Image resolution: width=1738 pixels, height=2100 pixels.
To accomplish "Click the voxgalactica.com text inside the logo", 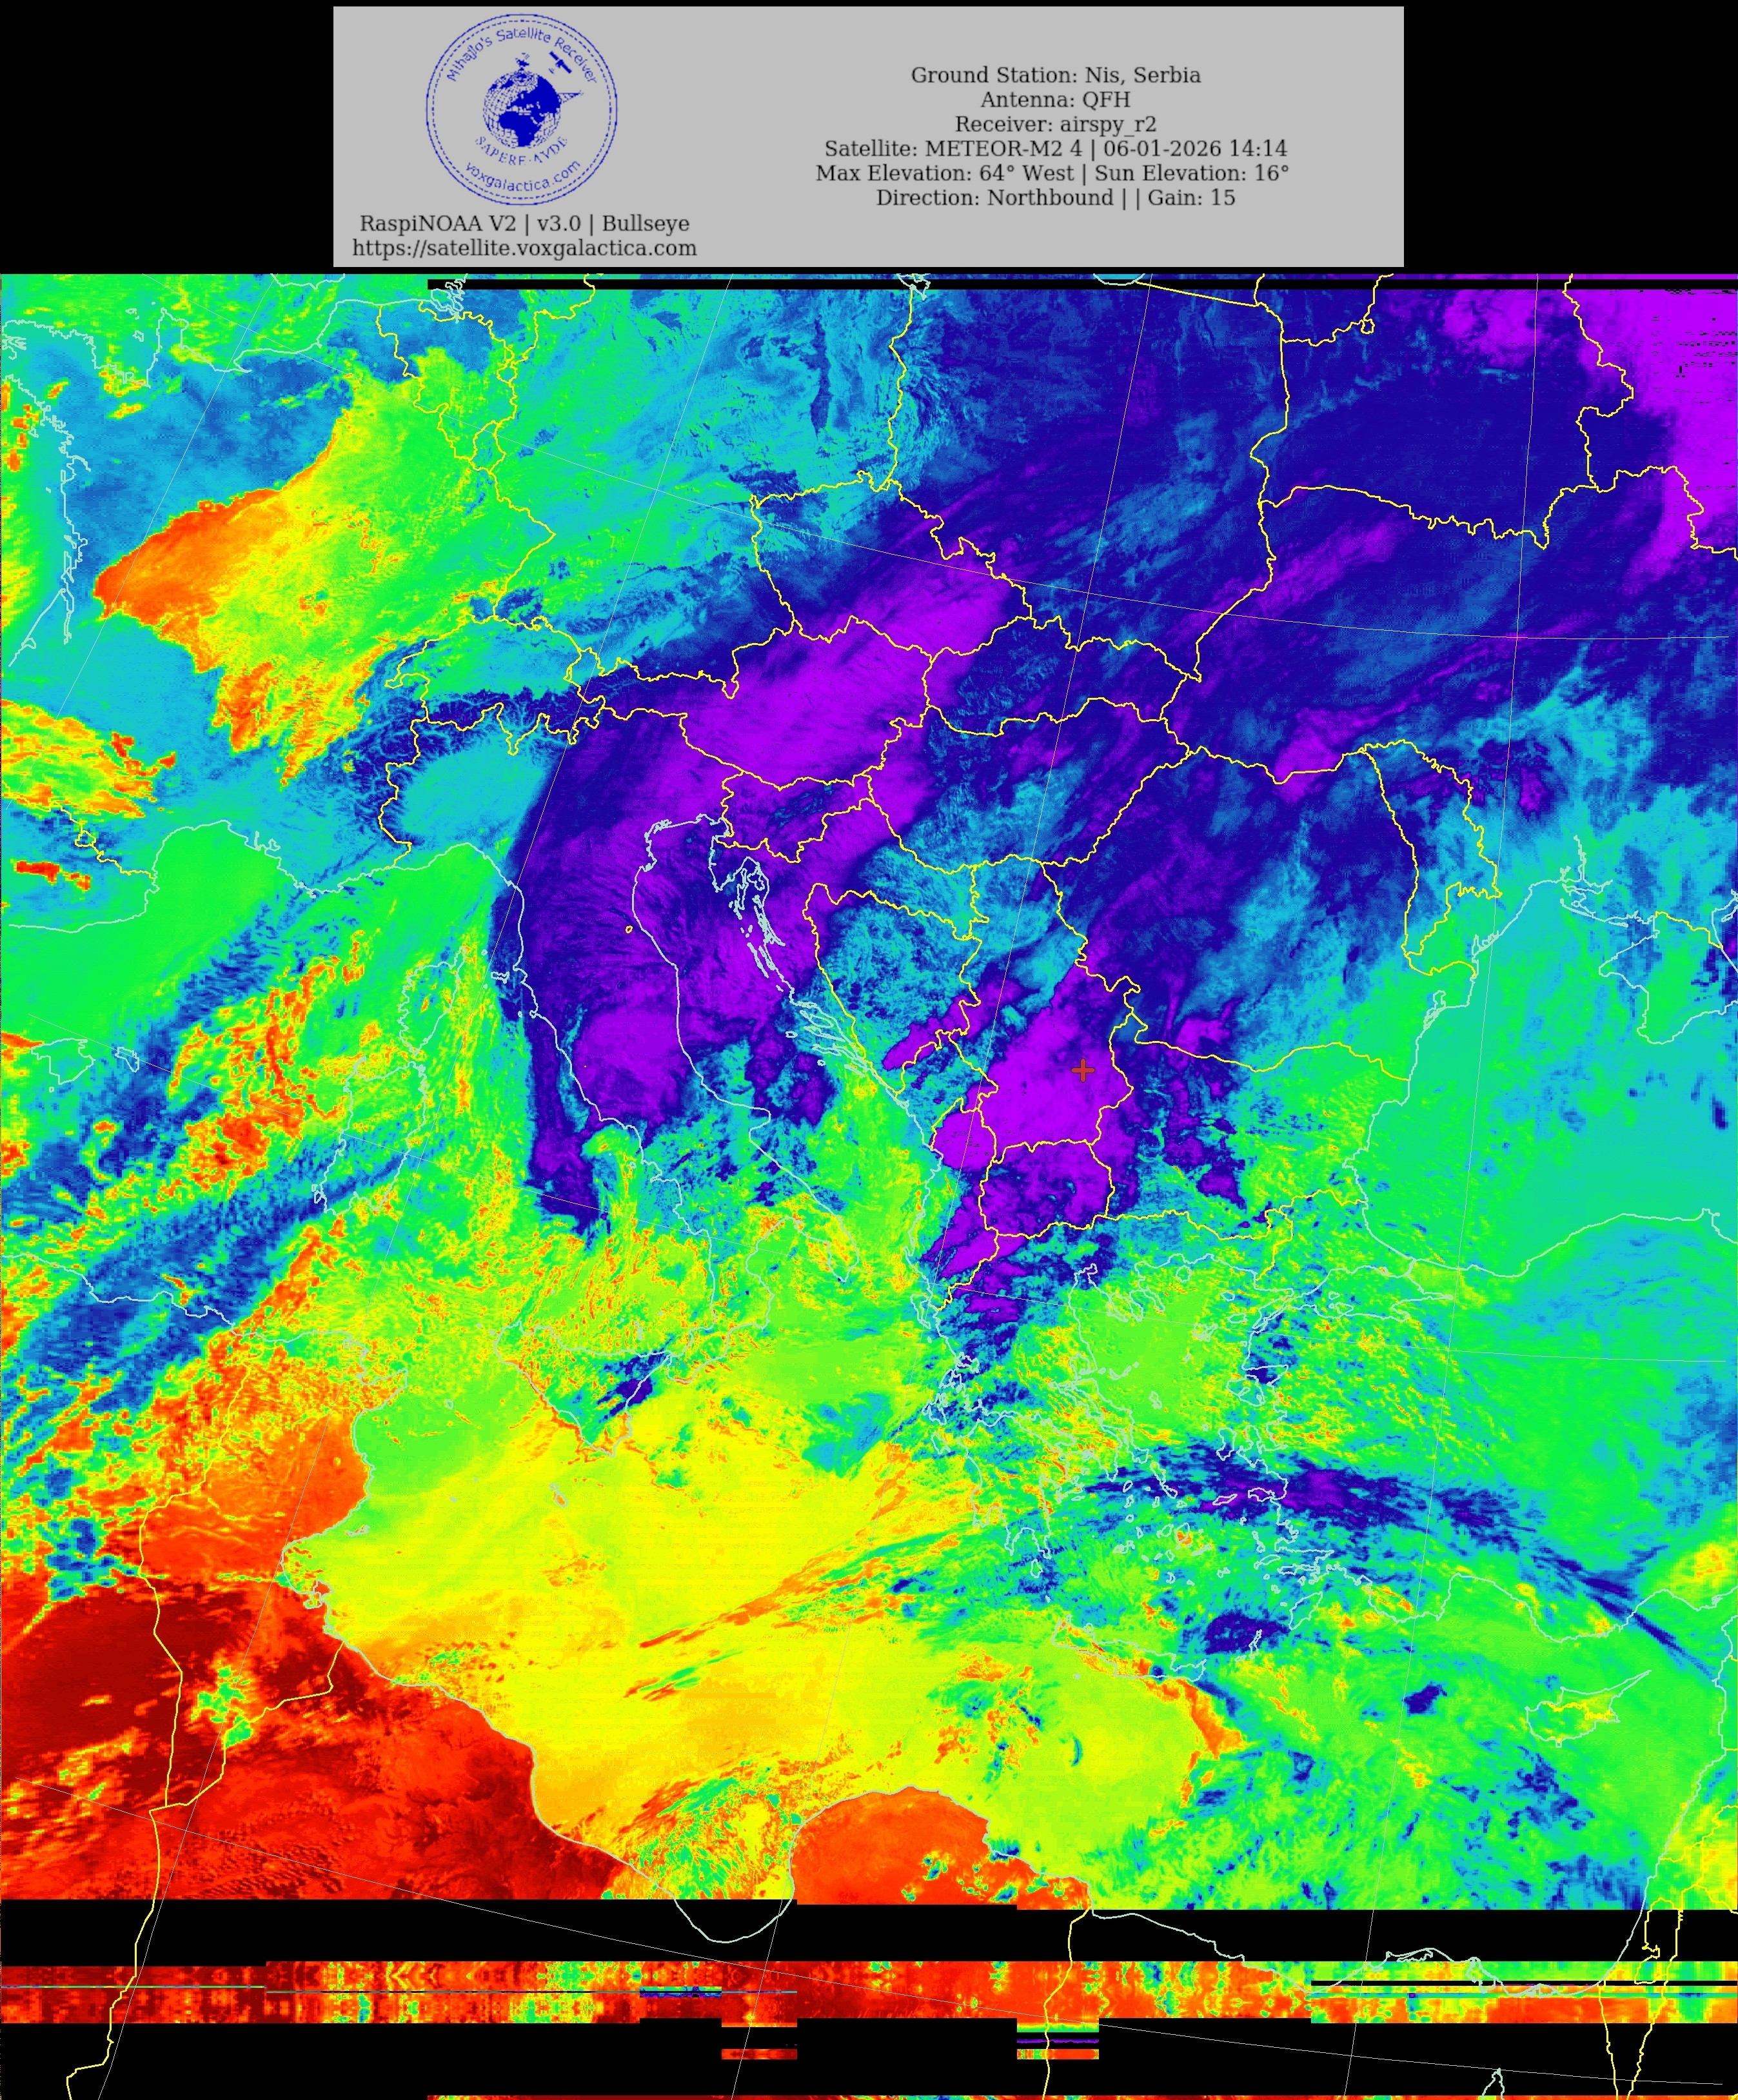I will click(x=523, y=180).
